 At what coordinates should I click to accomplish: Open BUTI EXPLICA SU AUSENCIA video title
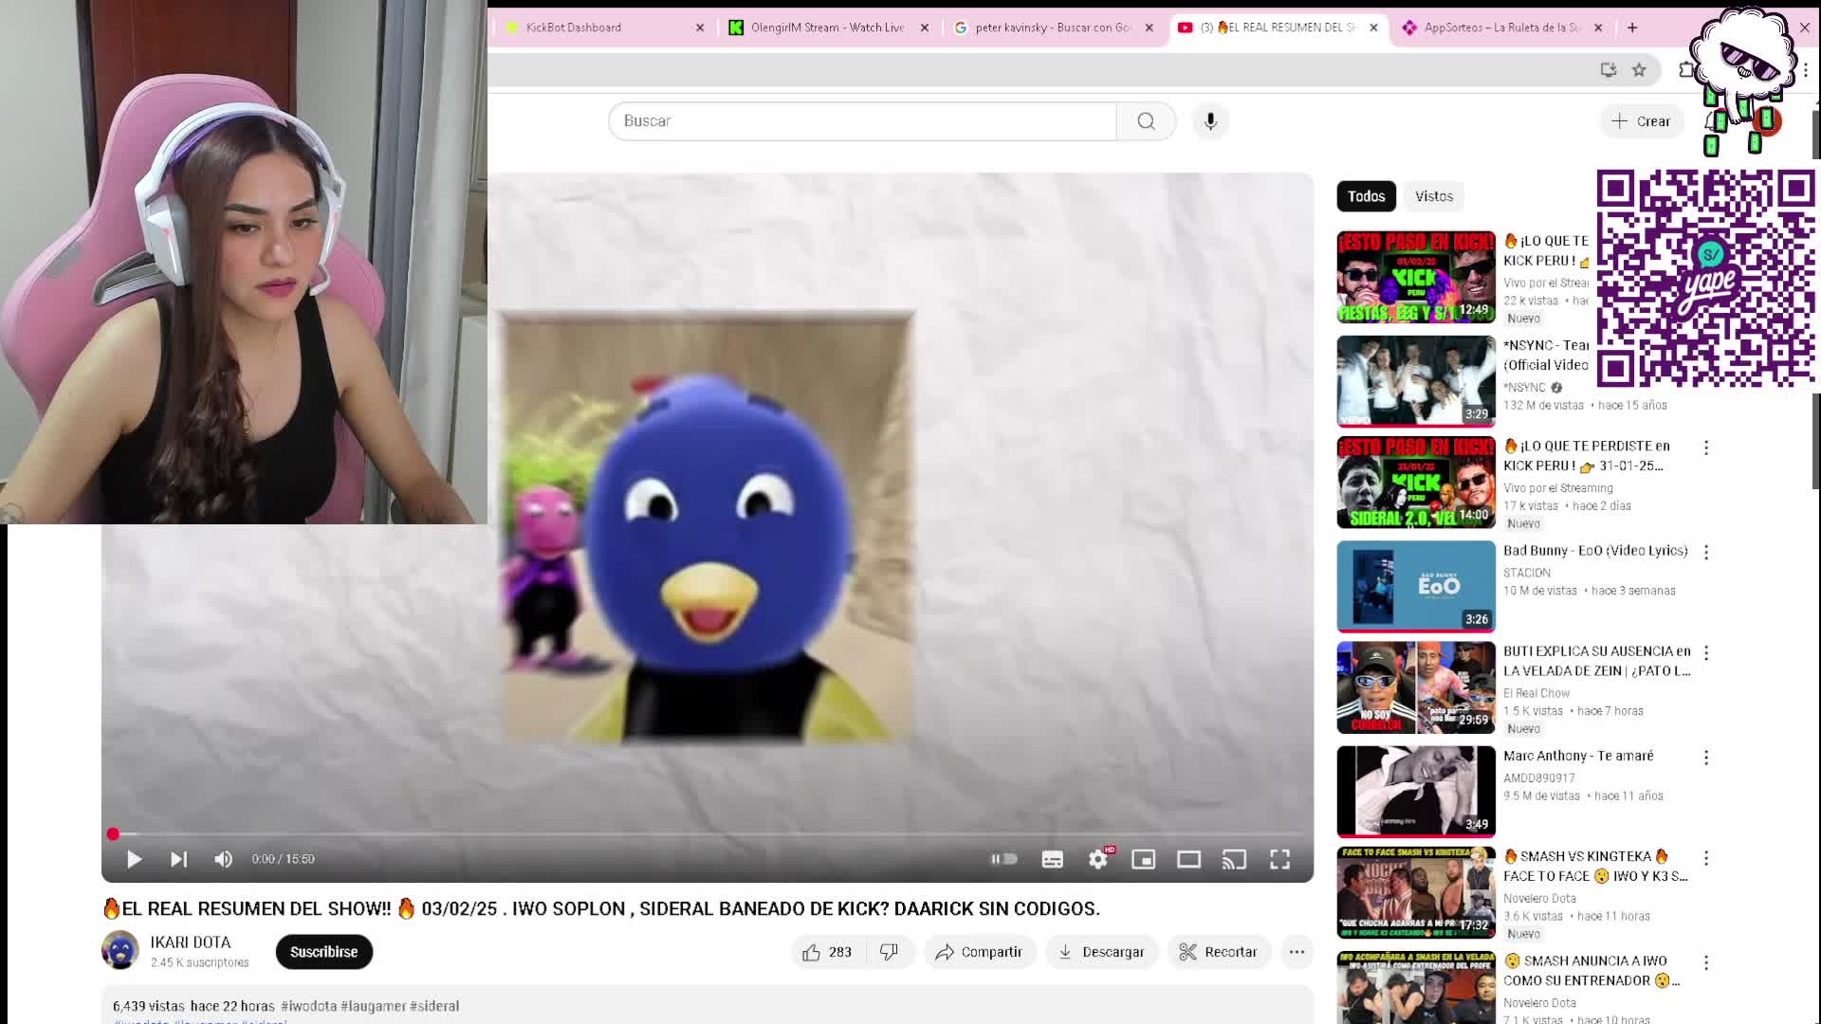tap(1597, 661)
